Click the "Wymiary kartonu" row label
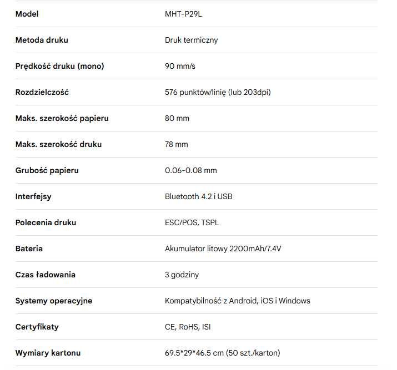This screenshot has height=370, width=397. (48, 353)
